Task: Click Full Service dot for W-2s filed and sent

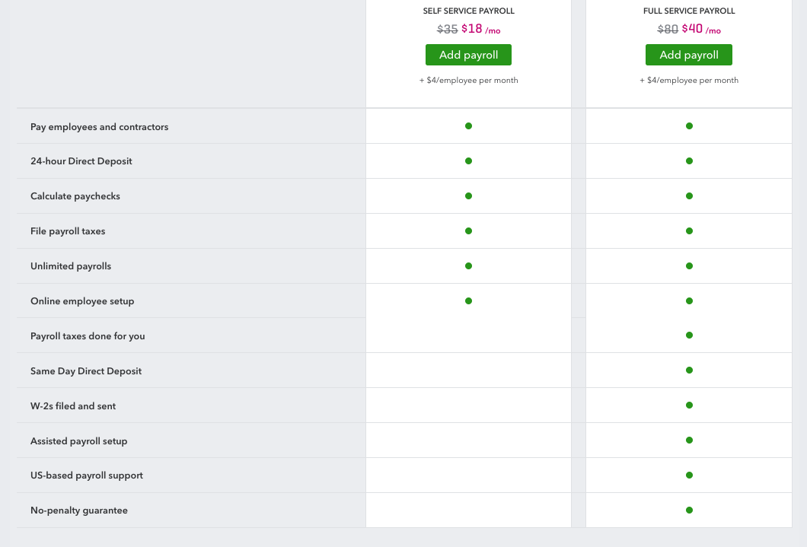Action: click(x=689, y=405)
